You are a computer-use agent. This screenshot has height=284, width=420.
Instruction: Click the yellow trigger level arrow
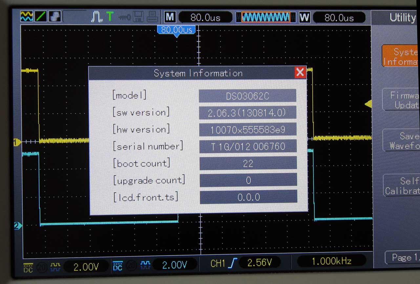(368, 104)
